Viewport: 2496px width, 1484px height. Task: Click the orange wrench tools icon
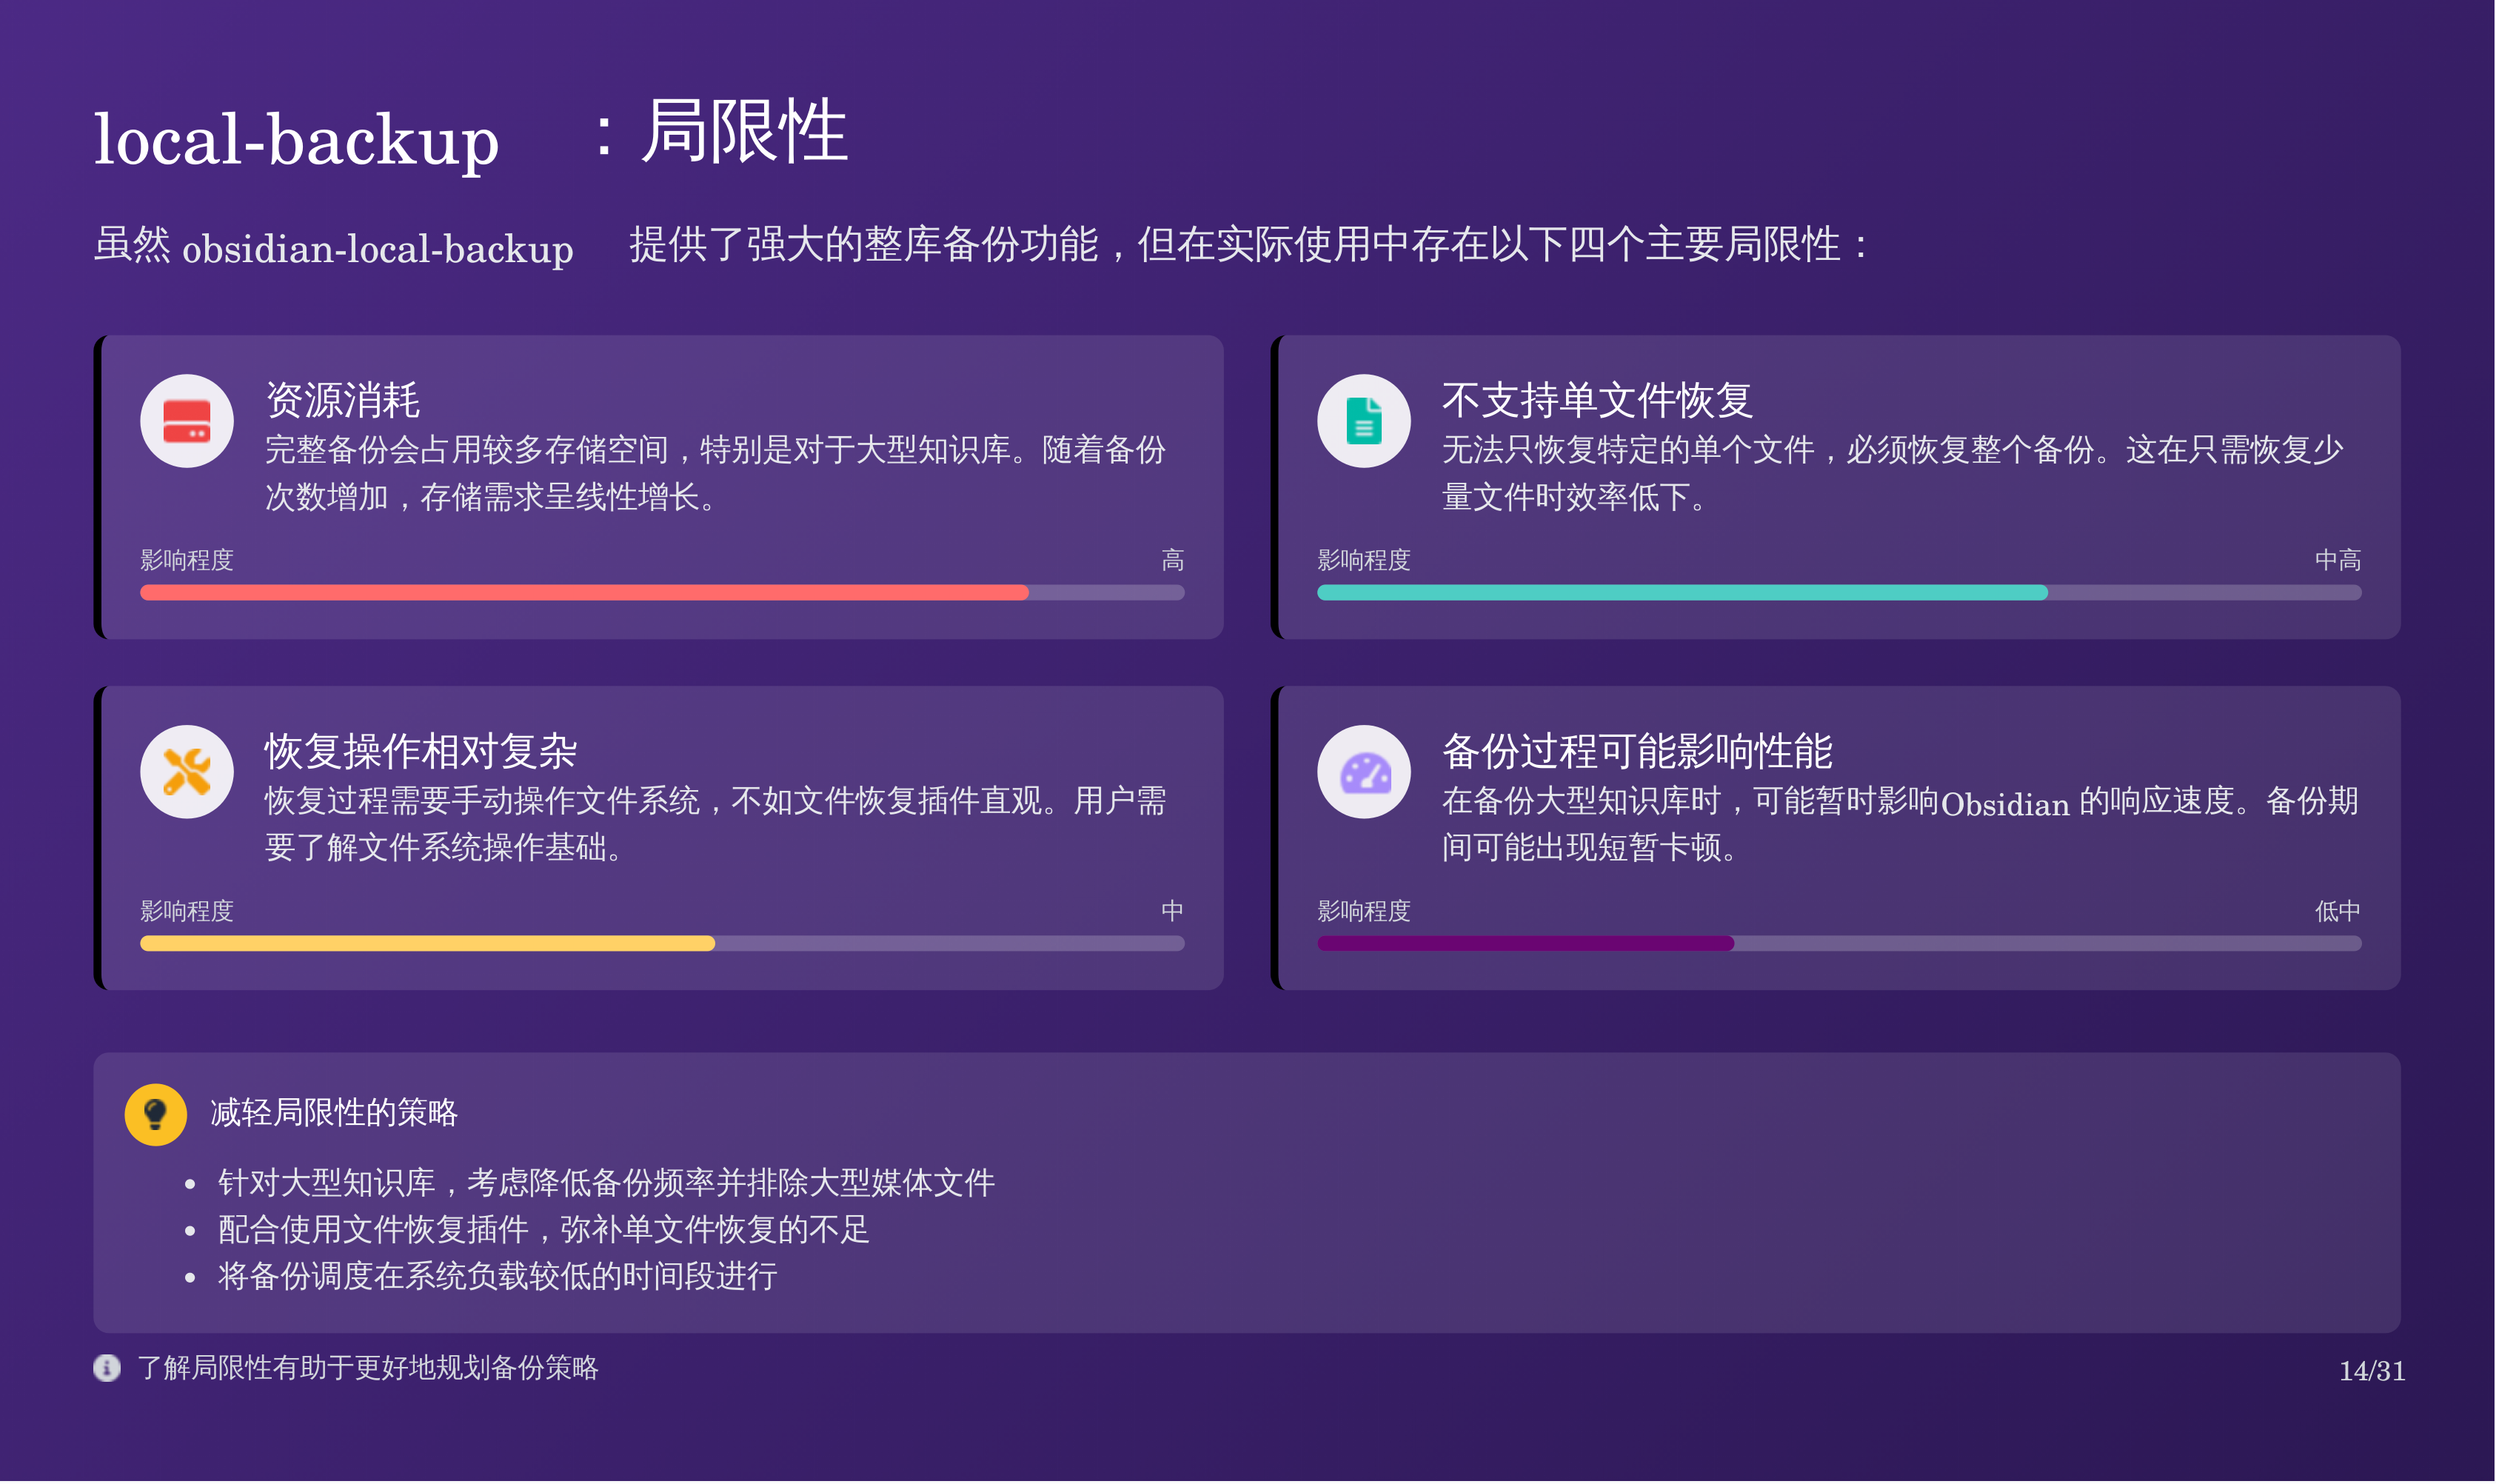tap(187, 772)
